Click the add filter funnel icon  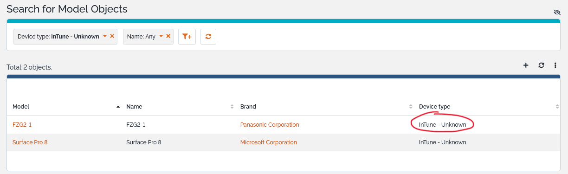(x=187, y=37)
